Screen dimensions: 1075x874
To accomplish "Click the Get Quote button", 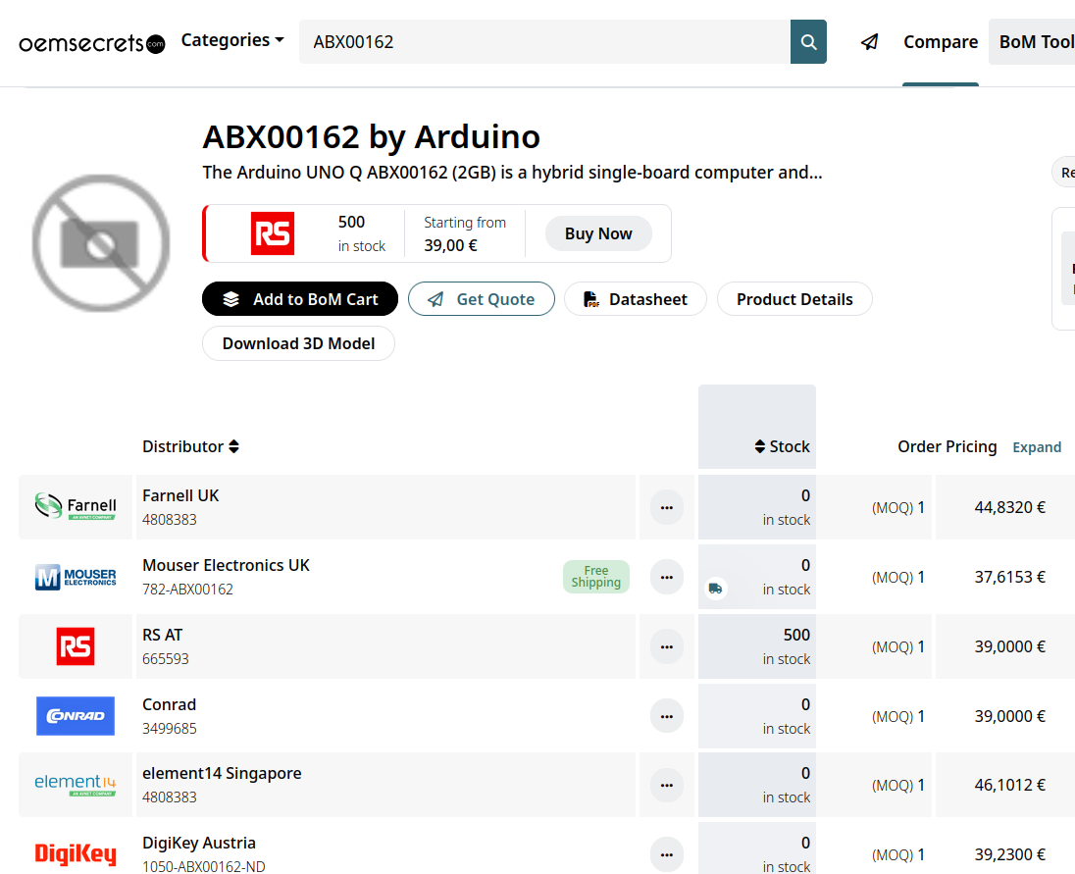I will point(482,299).
